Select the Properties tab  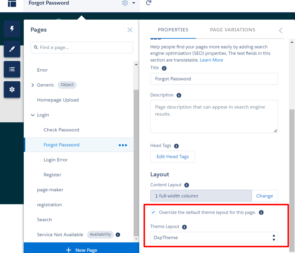tap(173, 30)
